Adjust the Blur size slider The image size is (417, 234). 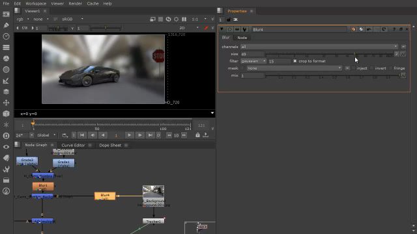pos(329,54)
